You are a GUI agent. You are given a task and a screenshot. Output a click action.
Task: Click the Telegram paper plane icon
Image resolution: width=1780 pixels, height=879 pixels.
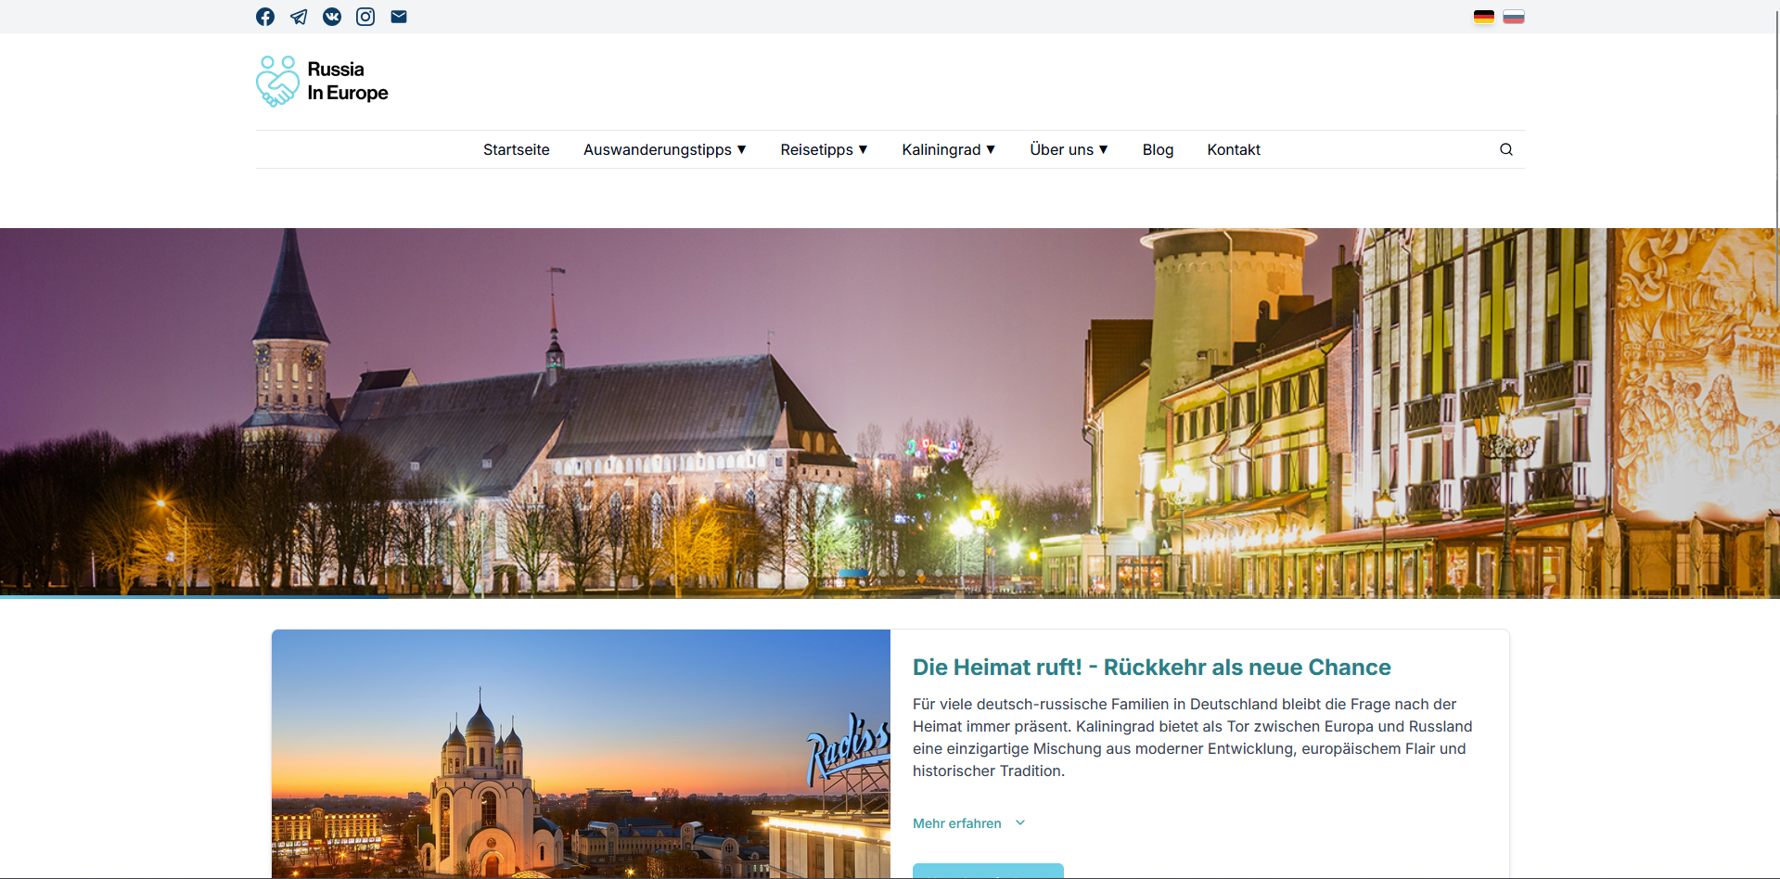point(299,17)
